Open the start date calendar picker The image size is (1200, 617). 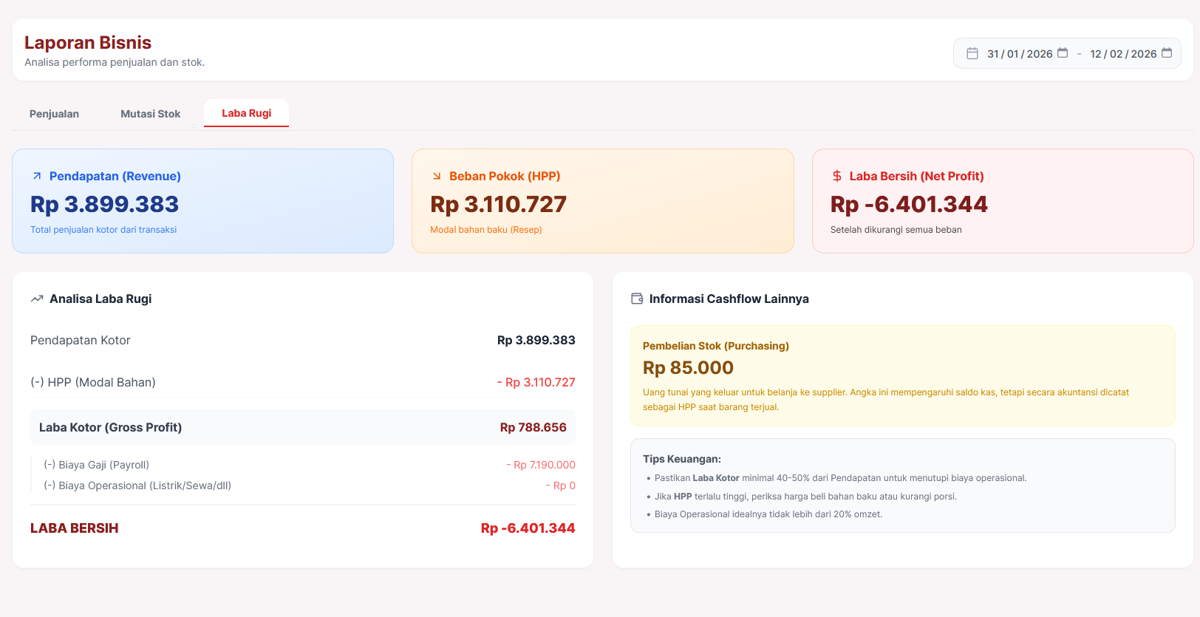click(x=1063, y=53)
